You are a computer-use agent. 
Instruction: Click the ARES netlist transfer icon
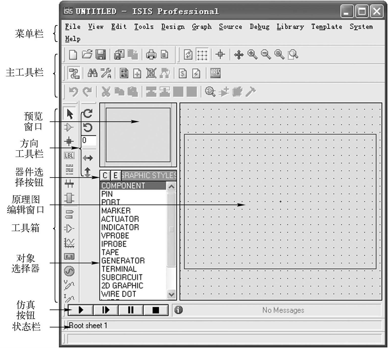pos(215,73)
